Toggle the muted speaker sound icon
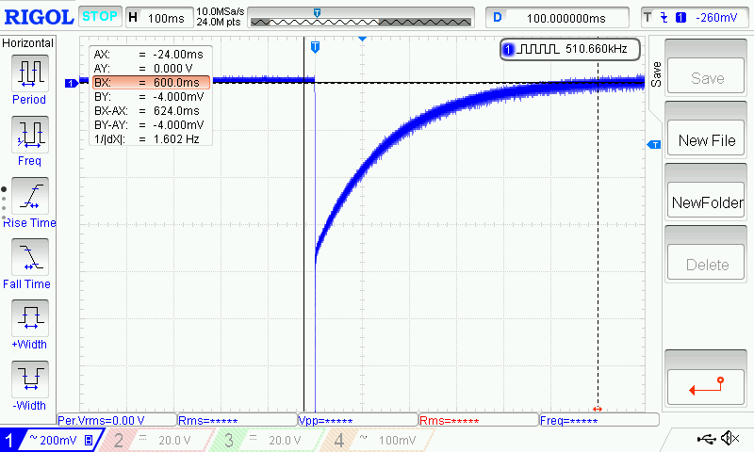Screen dimensions: 754x452 tap(729, 439)
